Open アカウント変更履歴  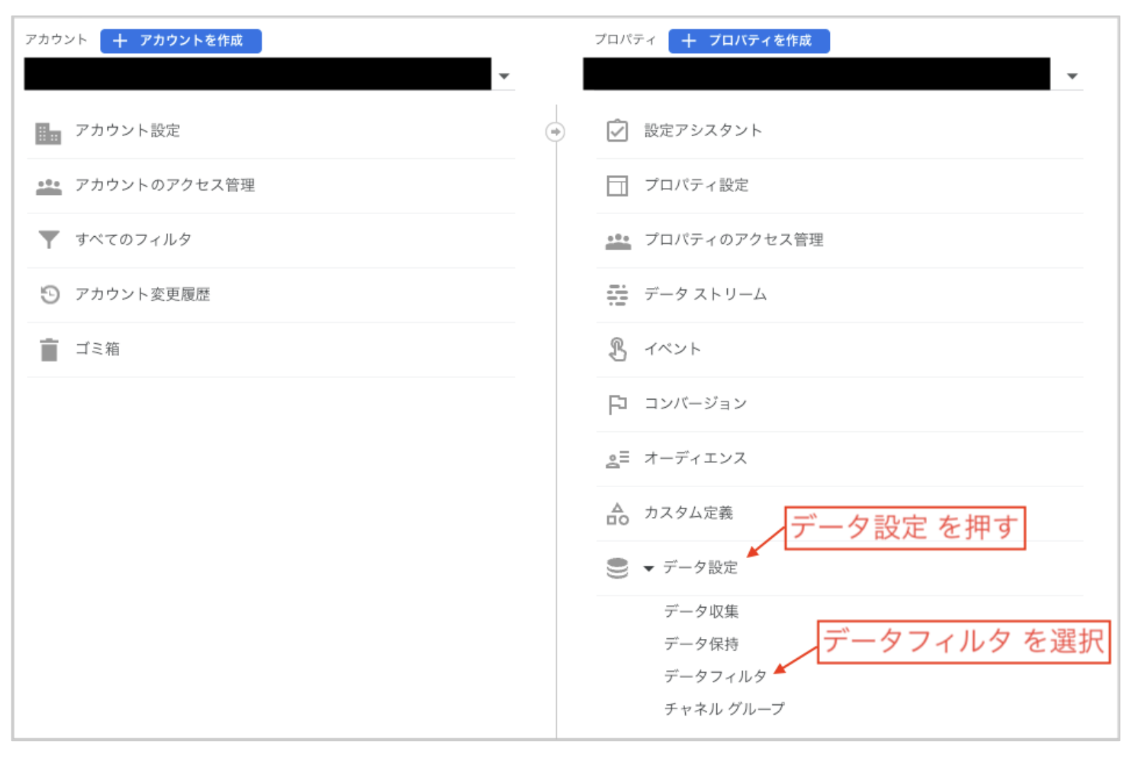[143, 294]
